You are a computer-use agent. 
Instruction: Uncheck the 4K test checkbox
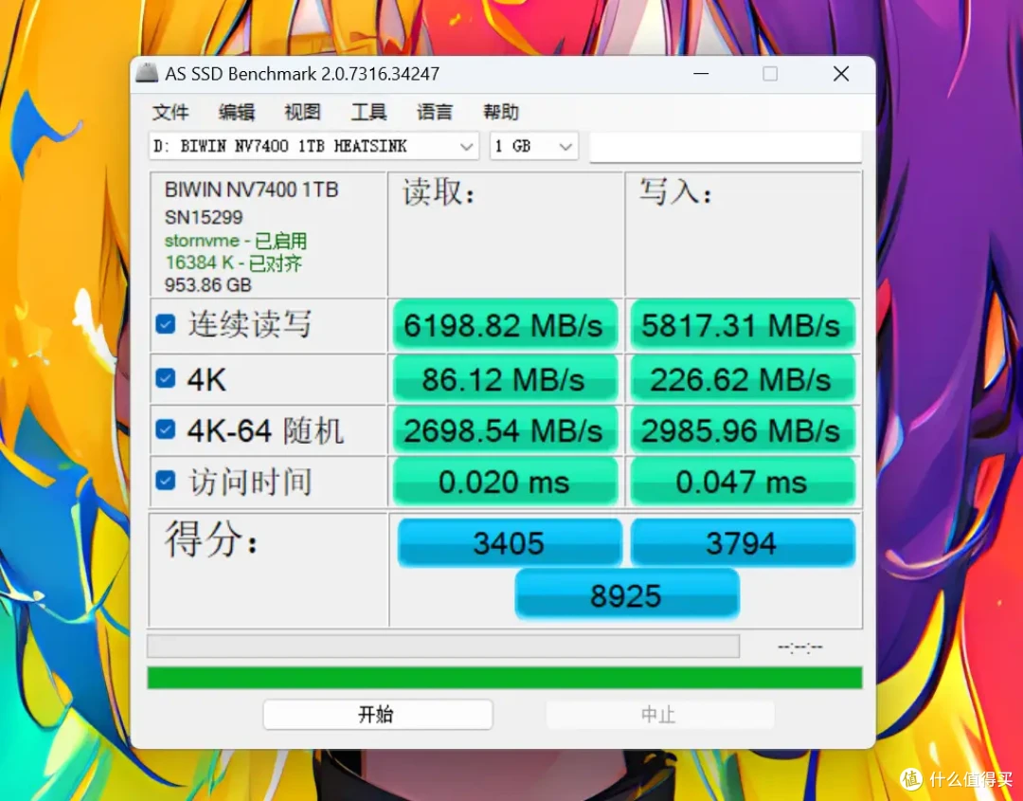click(166, 378)
